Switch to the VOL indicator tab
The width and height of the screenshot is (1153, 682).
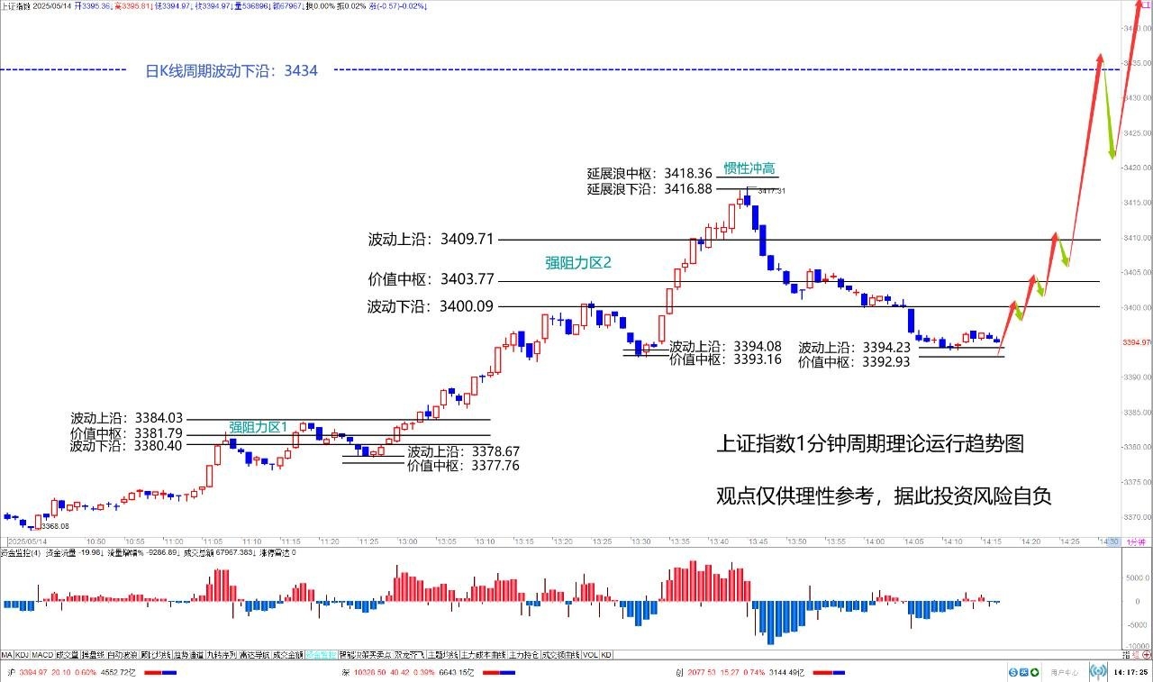pyautogui.click(x=590, y=655)
